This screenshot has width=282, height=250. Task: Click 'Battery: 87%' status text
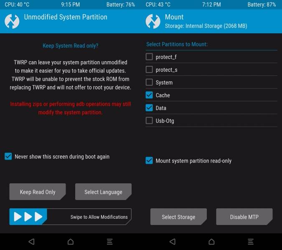pyautogui.click(x=262, y=5)
